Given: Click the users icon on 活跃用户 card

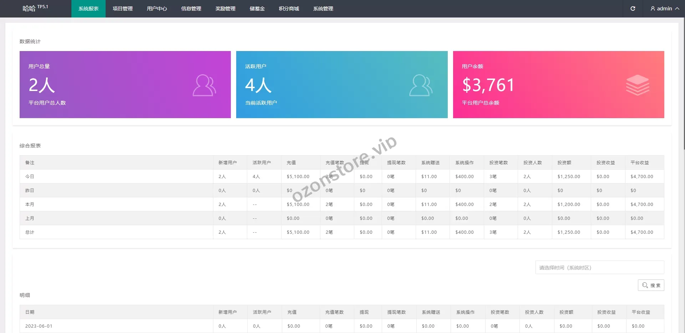Looking at the screenshot, I should coord(421,85).
